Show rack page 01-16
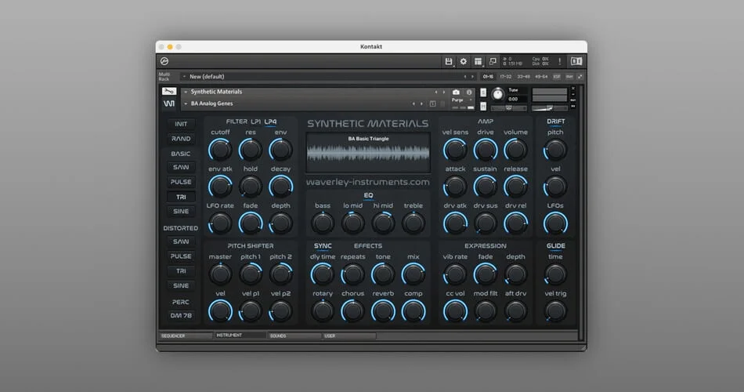Viewport: 744px width, 392px height. pos(488,77)
